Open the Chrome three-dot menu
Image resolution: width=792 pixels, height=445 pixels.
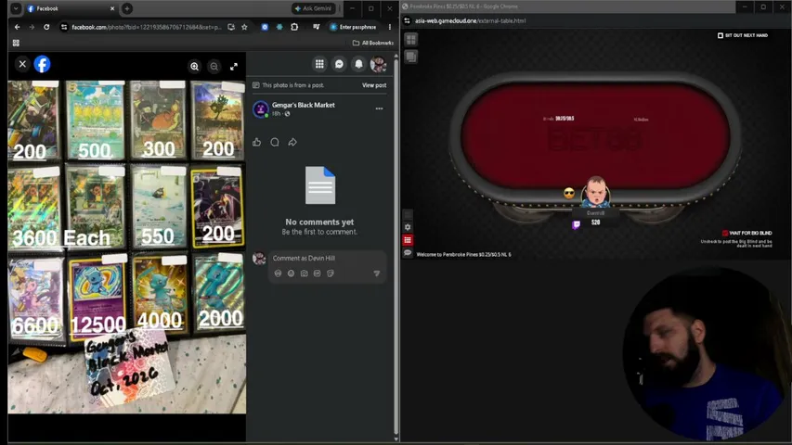[389, 27]
